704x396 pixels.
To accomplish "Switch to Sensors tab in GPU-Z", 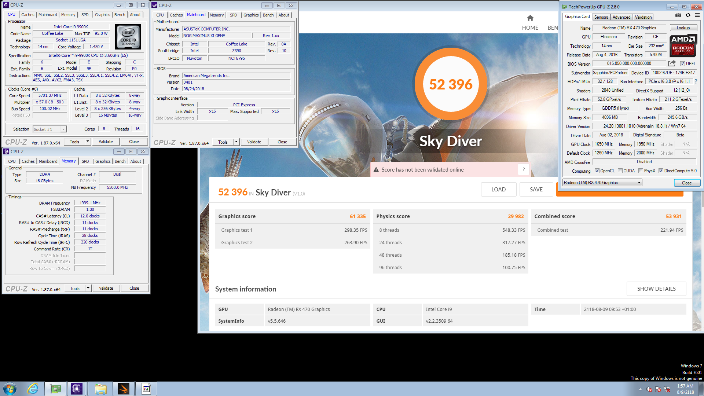I will pyautogui.click(x=601, y=17).
